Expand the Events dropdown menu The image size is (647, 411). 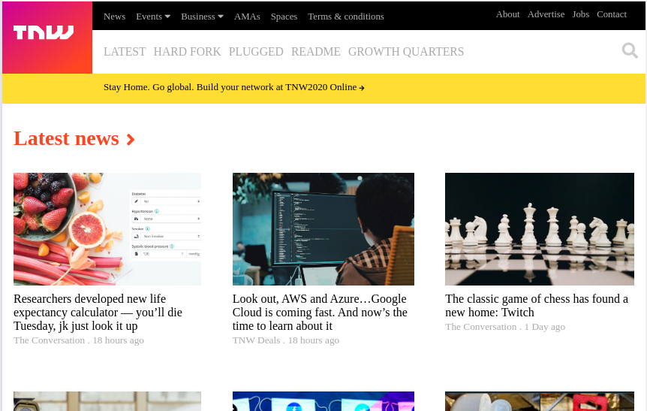click(153, 17)
